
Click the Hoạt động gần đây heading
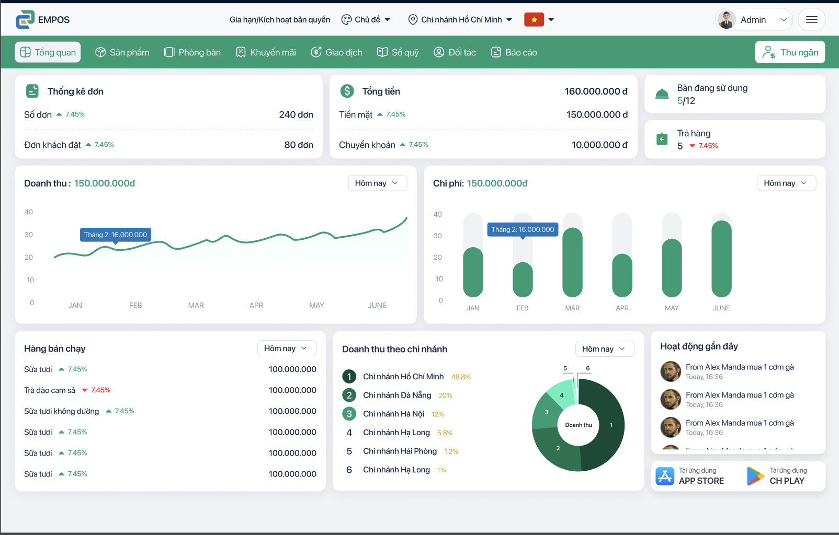(x=699, y=346)
